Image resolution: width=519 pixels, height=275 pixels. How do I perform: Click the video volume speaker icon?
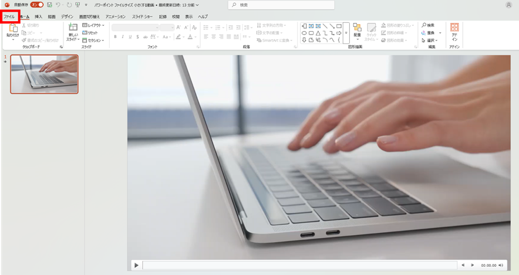[x=501, y=265]
